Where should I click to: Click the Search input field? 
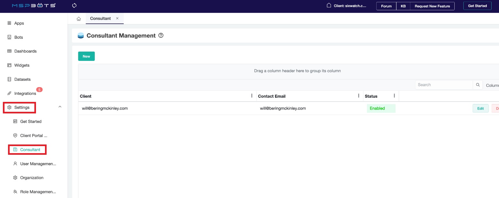(443, 85)
